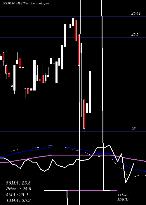146x205 pixels.
Task: Click the 25 price level label
Action: [x=133, y=129]
